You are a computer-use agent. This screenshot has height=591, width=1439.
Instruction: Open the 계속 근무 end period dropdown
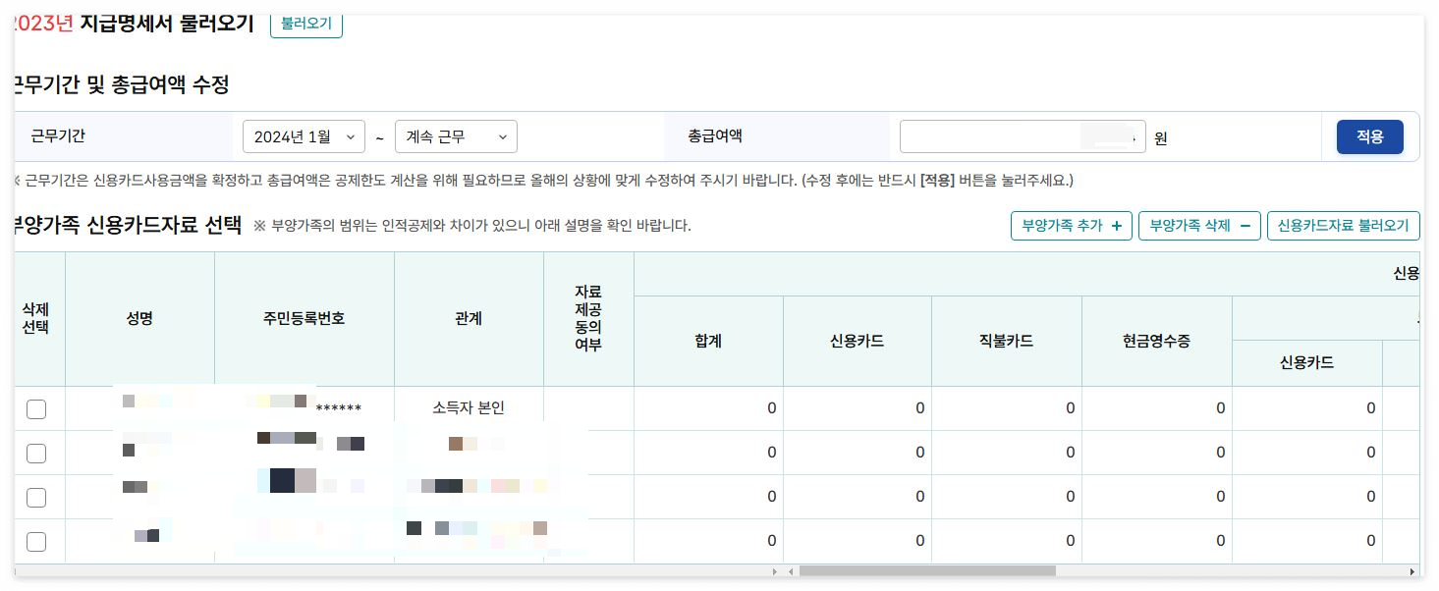tap(456, 136)
